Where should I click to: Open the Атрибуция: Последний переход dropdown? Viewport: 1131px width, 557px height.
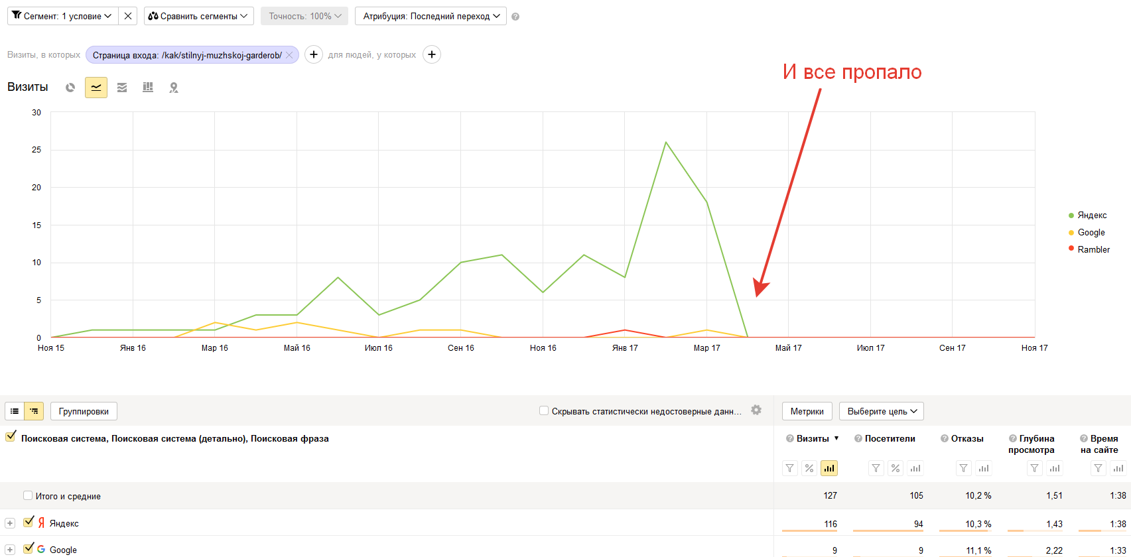pyautogui.click(x=431, y=16)
